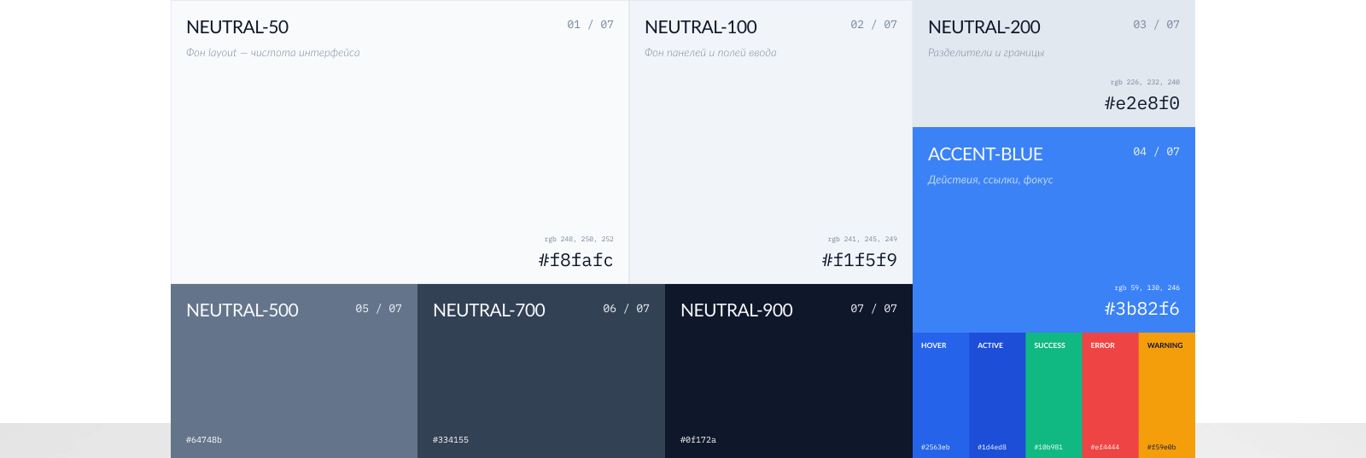This screenshot has height=458, width=1366.
Task: Click the #e2e8f0 hex code
Action: 1141,103
